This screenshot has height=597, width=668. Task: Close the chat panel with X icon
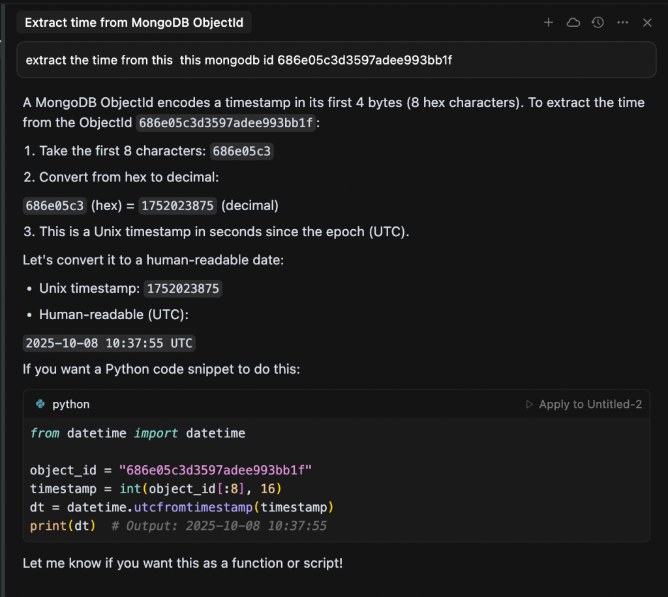(647, 23)
